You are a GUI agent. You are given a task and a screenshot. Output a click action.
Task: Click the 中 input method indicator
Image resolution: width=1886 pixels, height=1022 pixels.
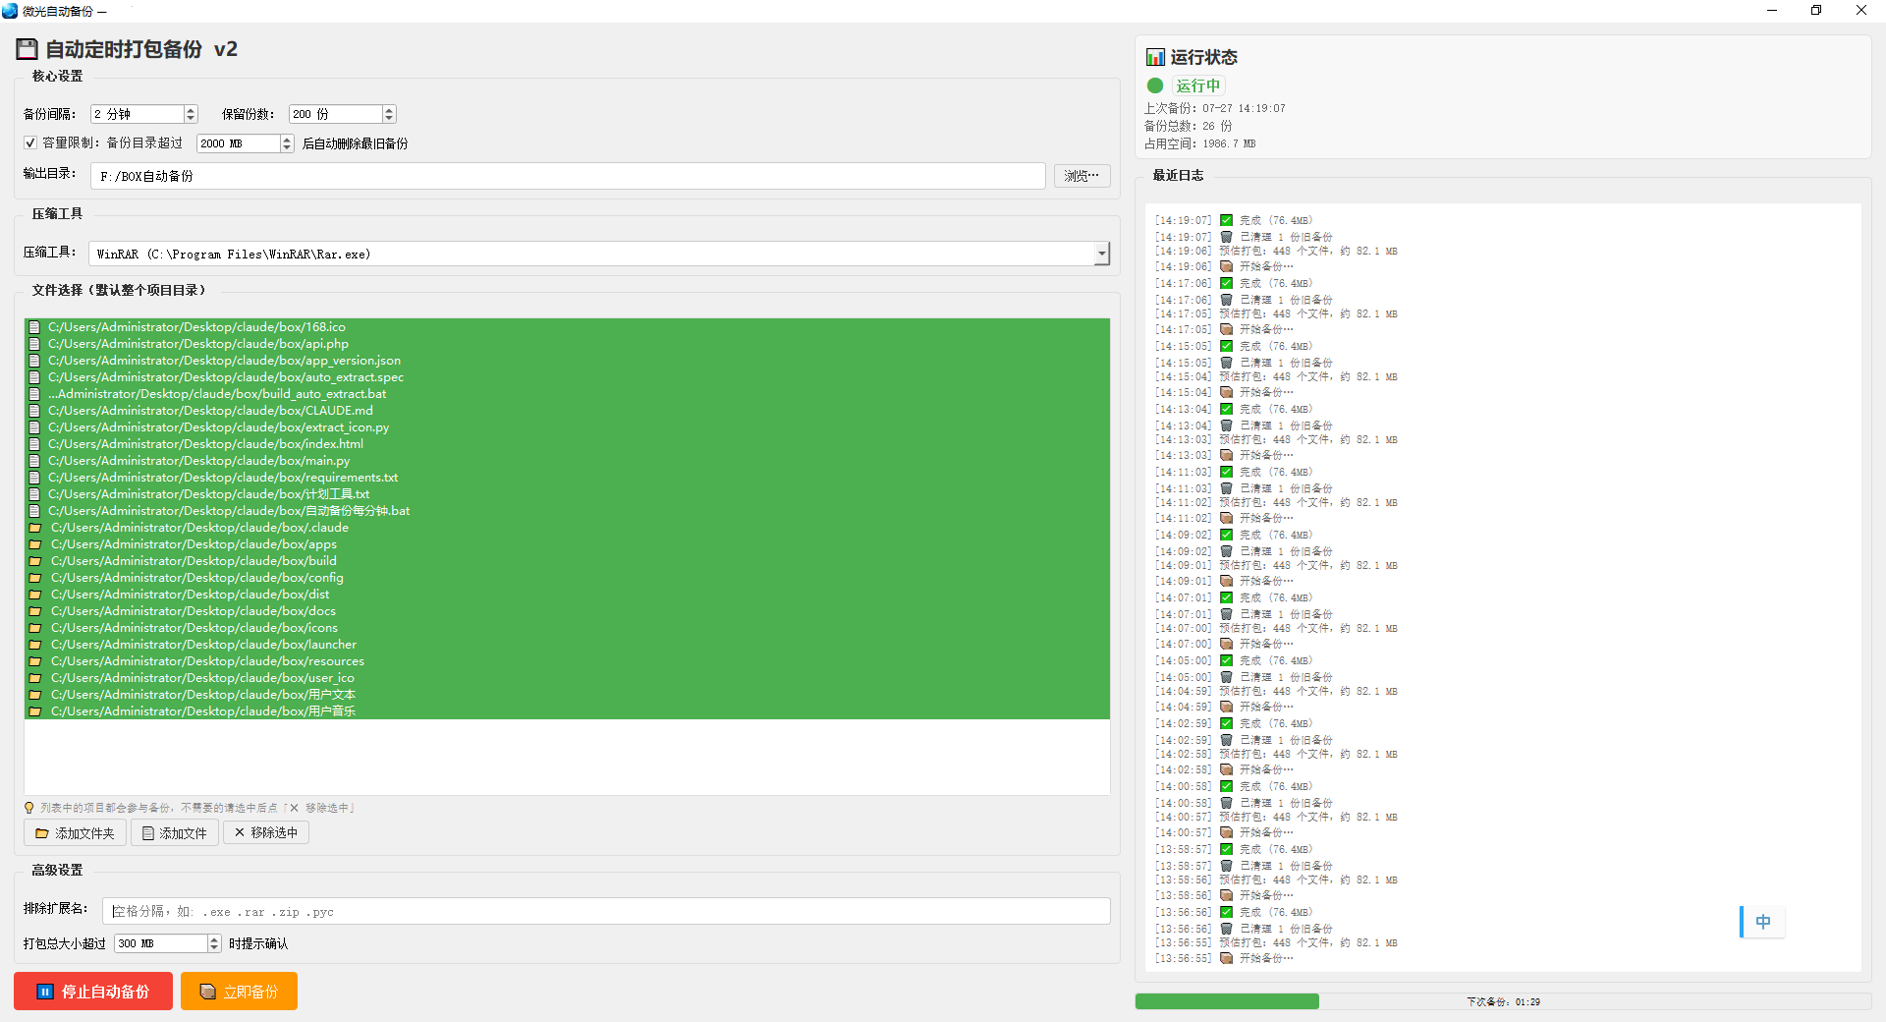[x=1763, y=922]
